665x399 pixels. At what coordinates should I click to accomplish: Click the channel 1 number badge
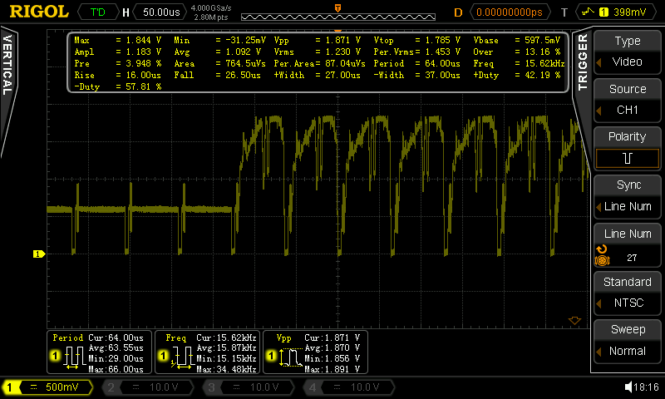pyautogui.click(x=9, y=387)
